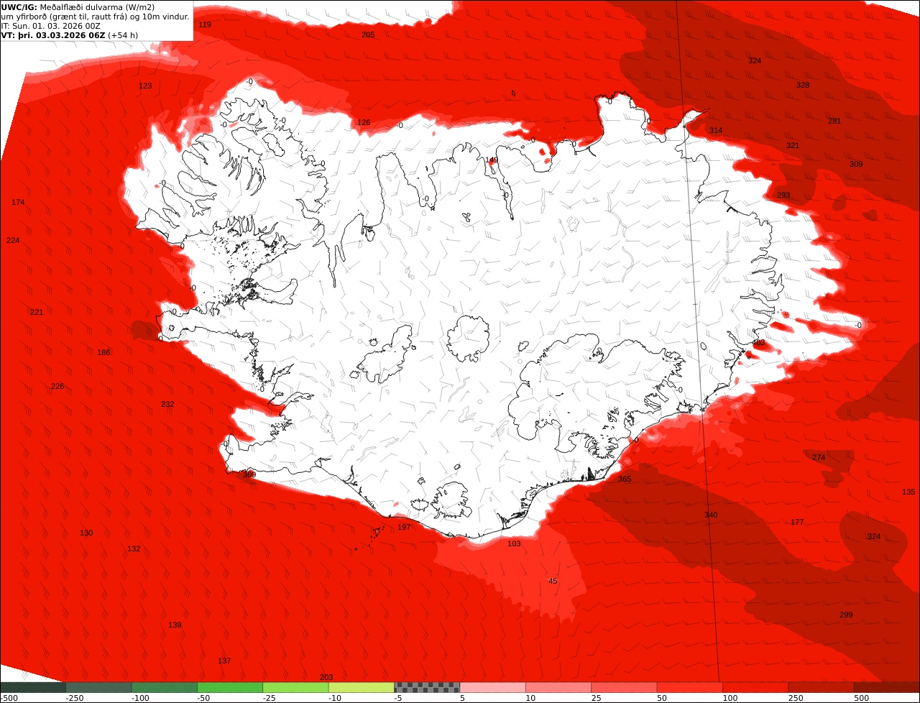Click the flux value '203' at the bottom edge
920x703 pixels.
pyautogui.click(x=326, y=678)
